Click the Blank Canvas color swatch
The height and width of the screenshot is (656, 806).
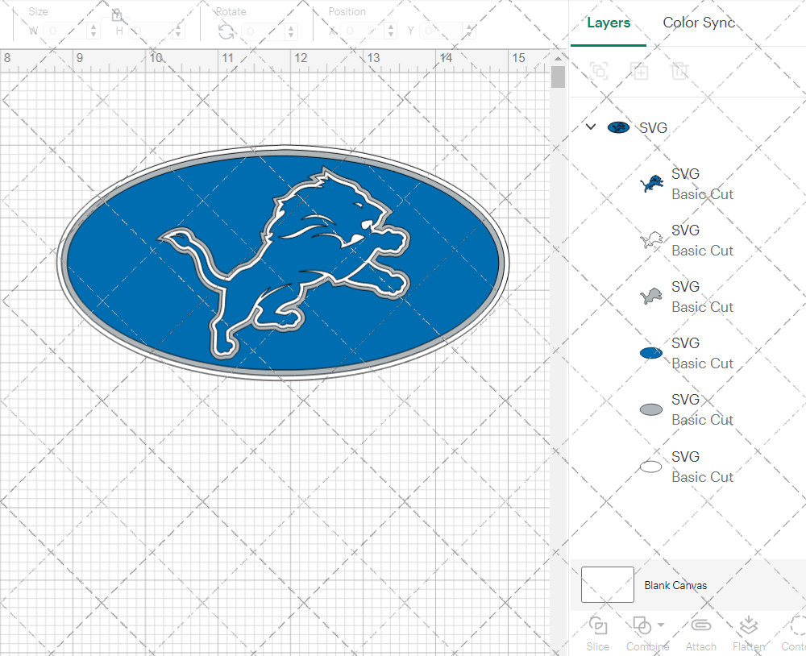click(x=607, y=585)
